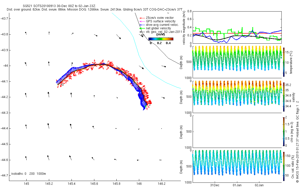Click the '-44.3' latitude tick label
Screen dimensions: 301x188
(4, 113)
